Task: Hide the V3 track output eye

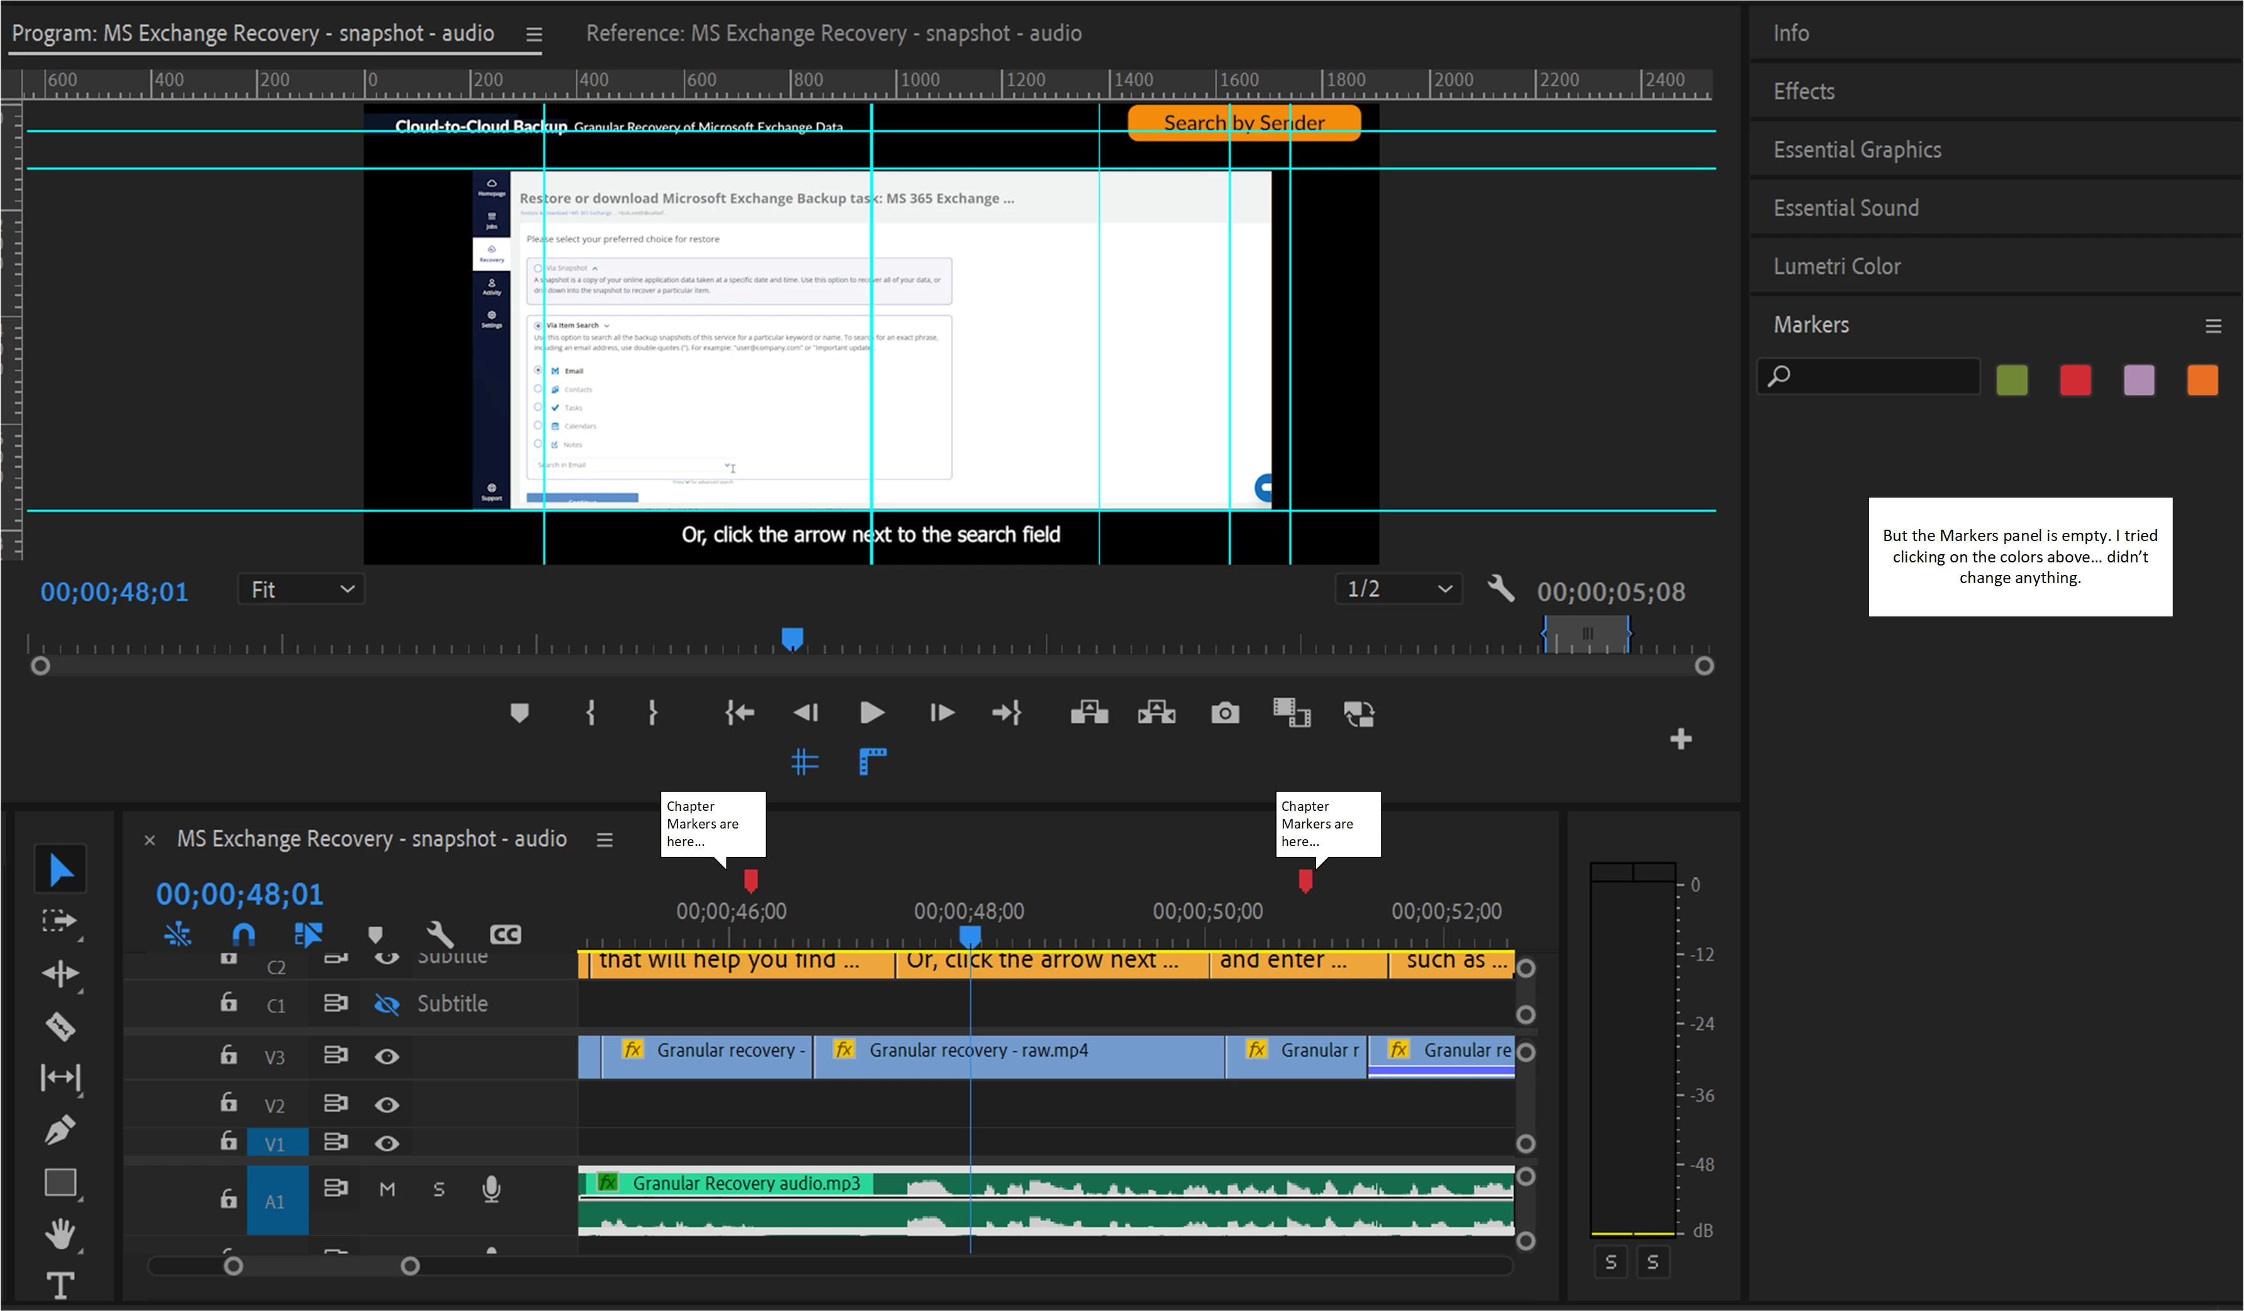Action: [x=386, y=1056]
